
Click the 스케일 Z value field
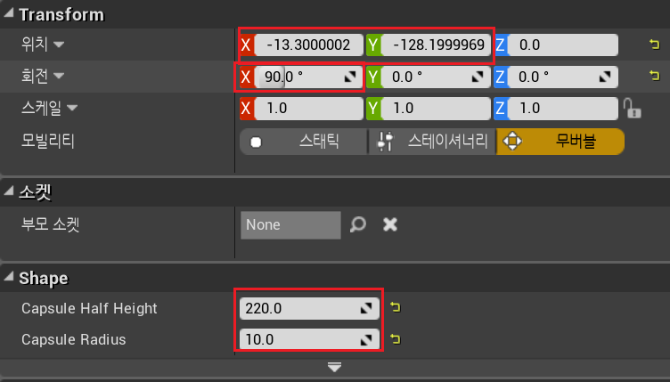tap(563, 108)
